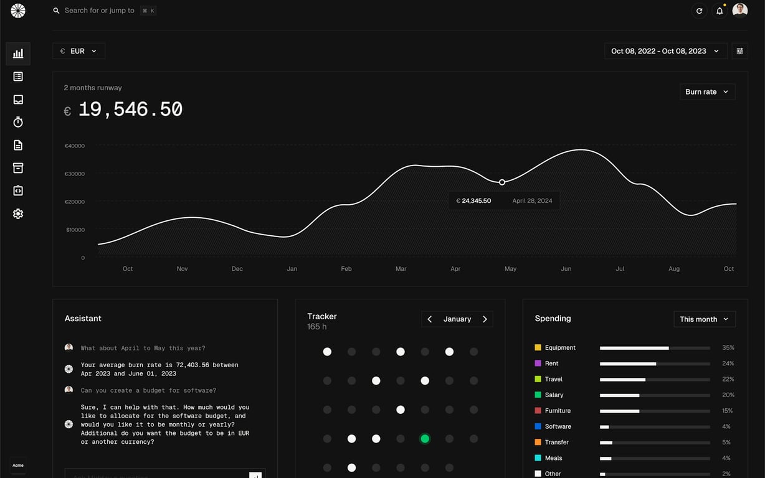765x478 pixels.
Task: Open the Inbox tray icon in sidebar
Action: coord(18,100)
